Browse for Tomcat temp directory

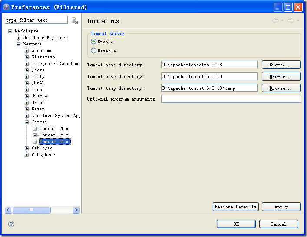(281, 88)
